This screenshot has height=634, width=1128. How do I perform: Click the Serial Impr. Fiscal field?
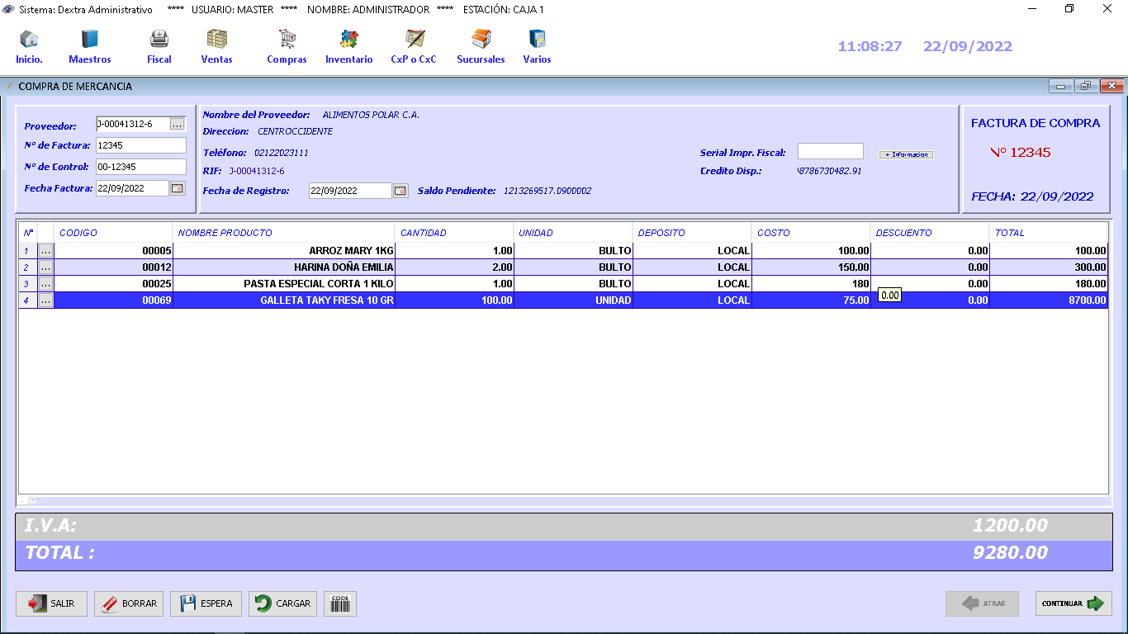tap(830, 151)
